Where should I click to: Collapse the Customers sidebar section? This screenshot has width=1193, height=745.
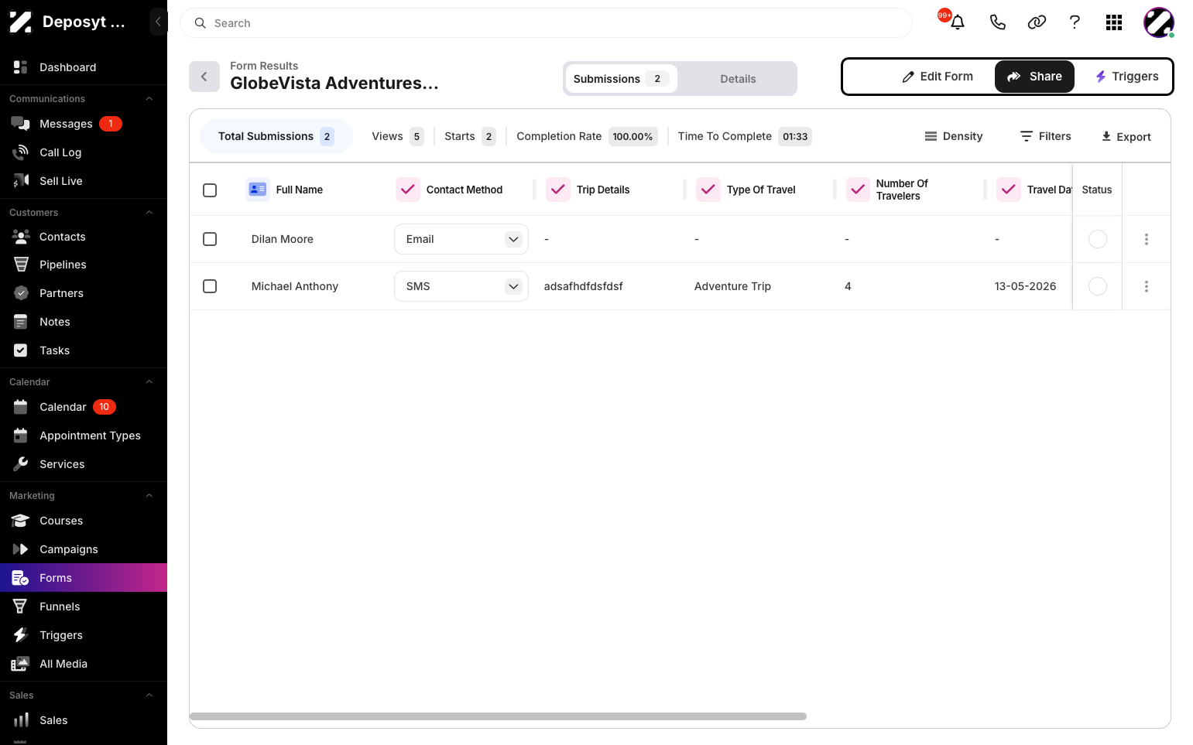(149, 213)
